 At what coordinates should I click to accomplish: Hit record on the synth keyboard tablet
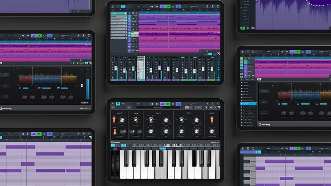click(x=173, y=104)
